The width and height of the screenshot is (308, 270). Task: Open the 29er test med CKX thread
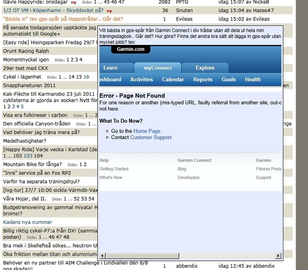click(25, 68)
